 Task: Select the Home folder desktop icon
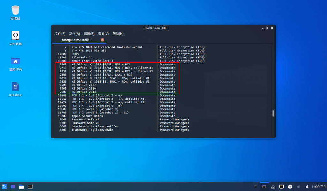15,64
